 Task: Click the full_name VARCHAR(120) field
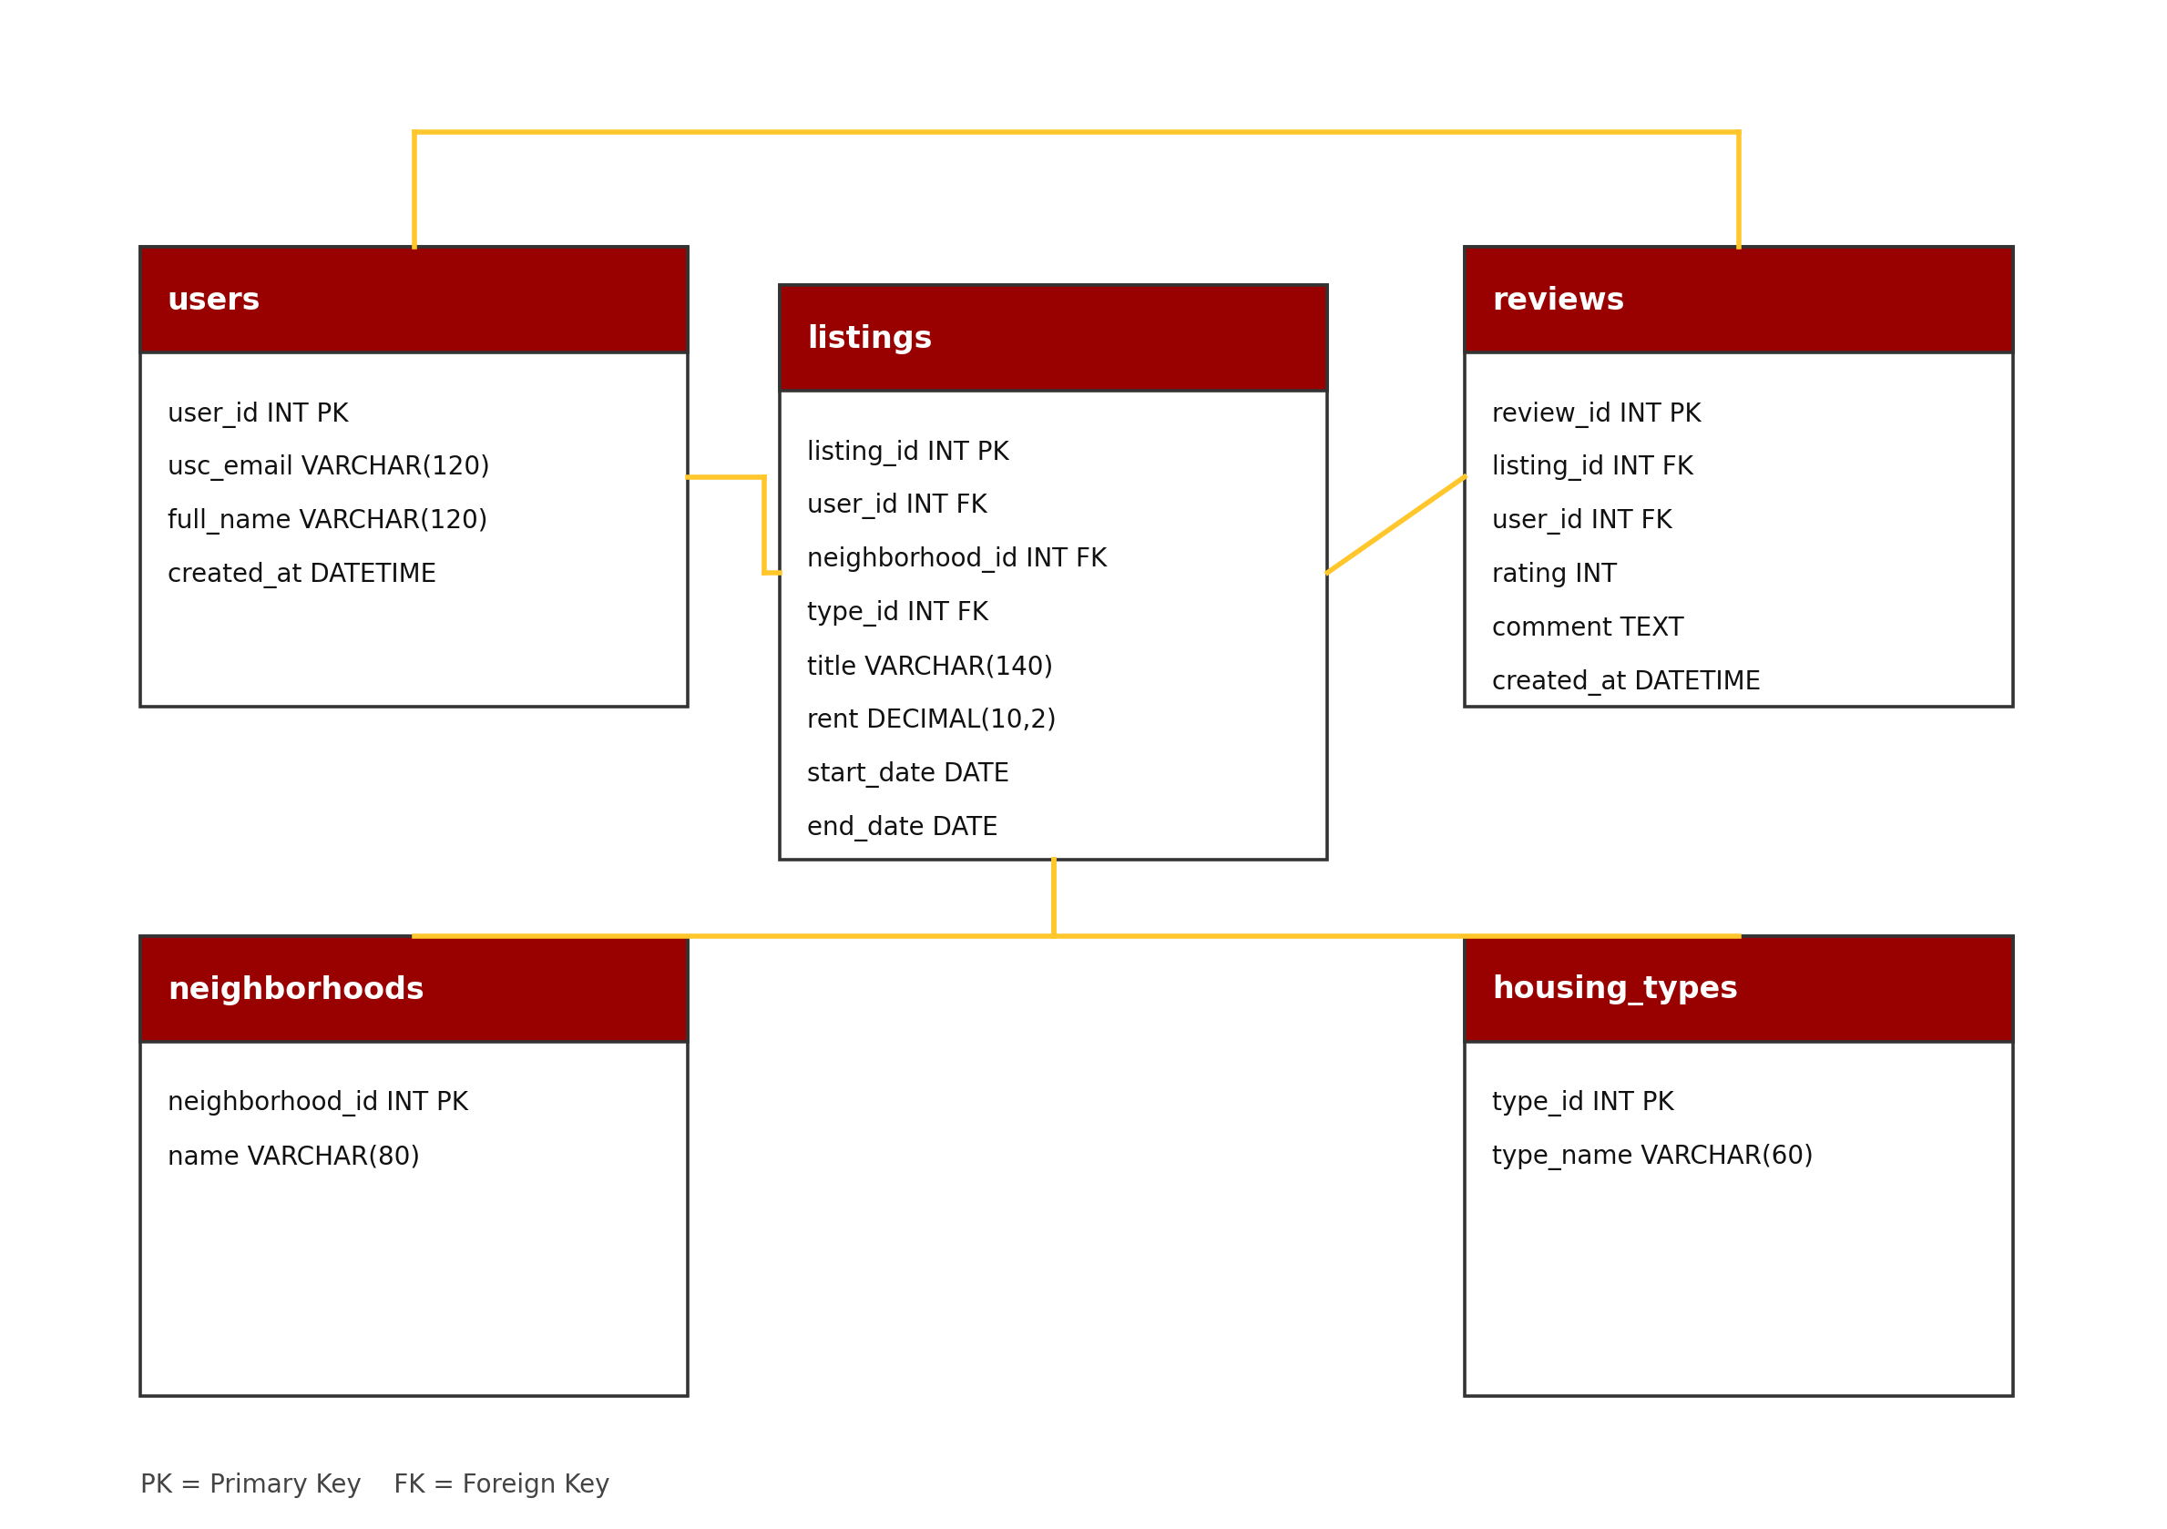pyautogui.click(x=327, y=520)
